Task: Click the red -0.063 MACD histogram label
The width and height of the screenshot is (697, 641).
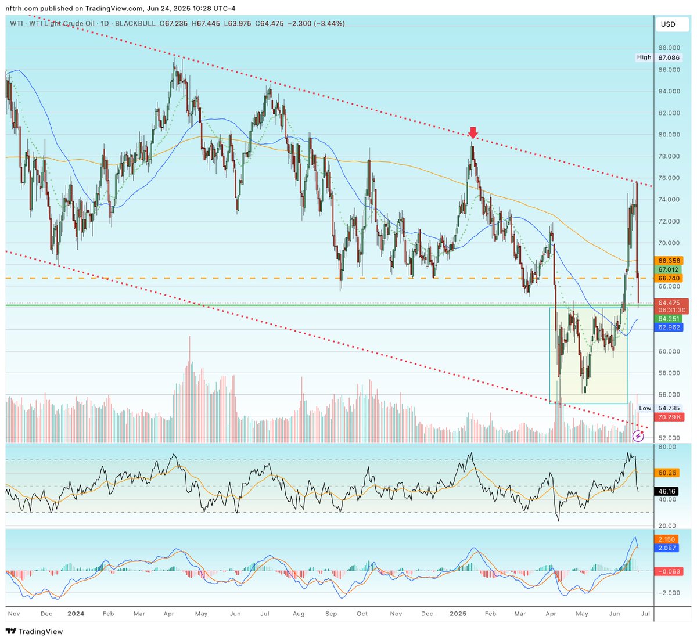Action: (670, 571)
